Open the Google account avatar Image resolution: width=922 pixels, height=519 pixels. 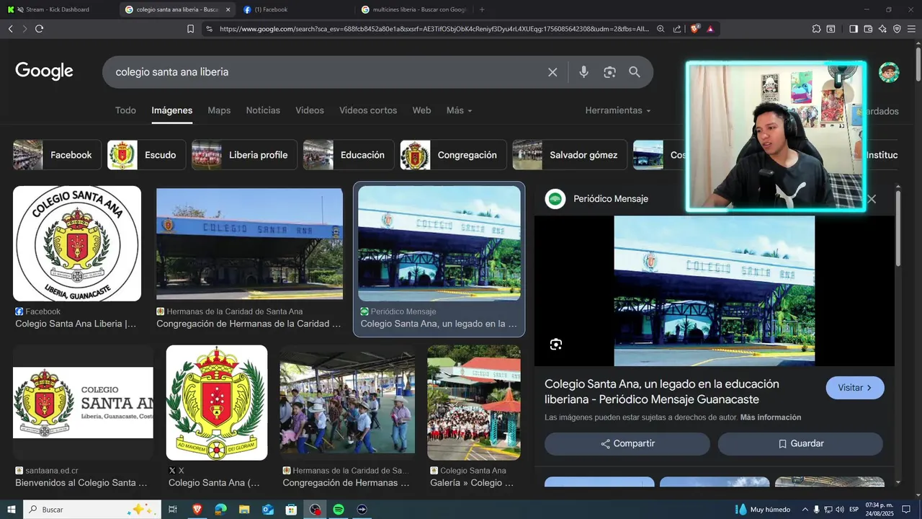[889, 72]
